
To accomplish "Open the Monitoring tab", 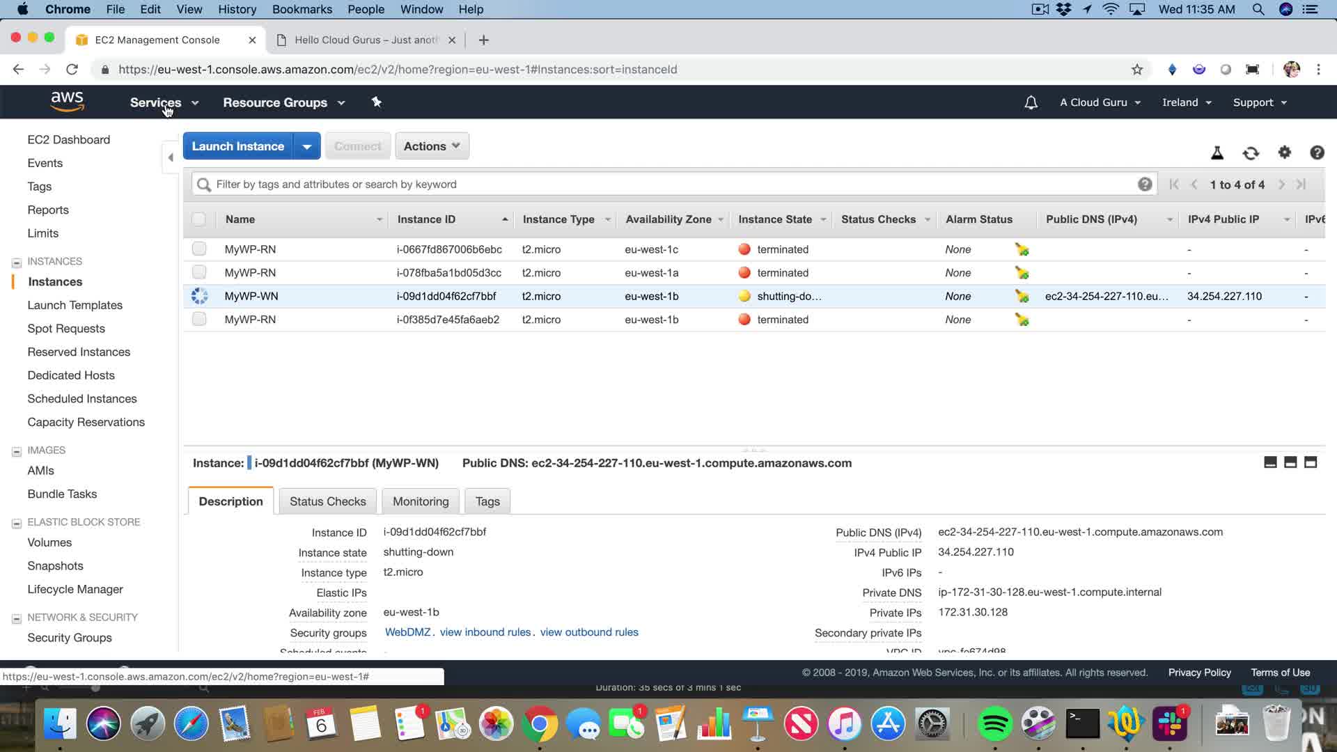I will [421, 501].
